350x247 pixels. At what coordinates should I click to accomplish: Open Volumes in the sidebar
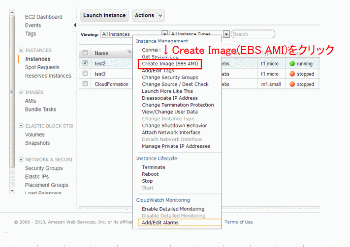[35, 135]
